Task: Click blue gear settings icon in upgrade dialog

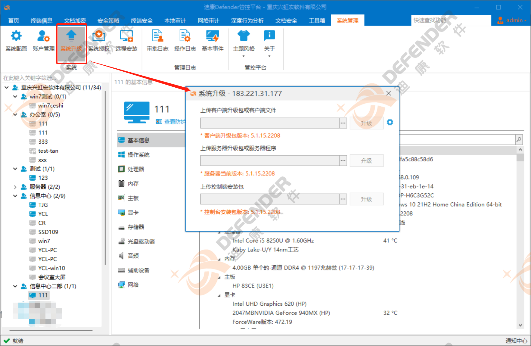Action: click(x=390, y=122)
